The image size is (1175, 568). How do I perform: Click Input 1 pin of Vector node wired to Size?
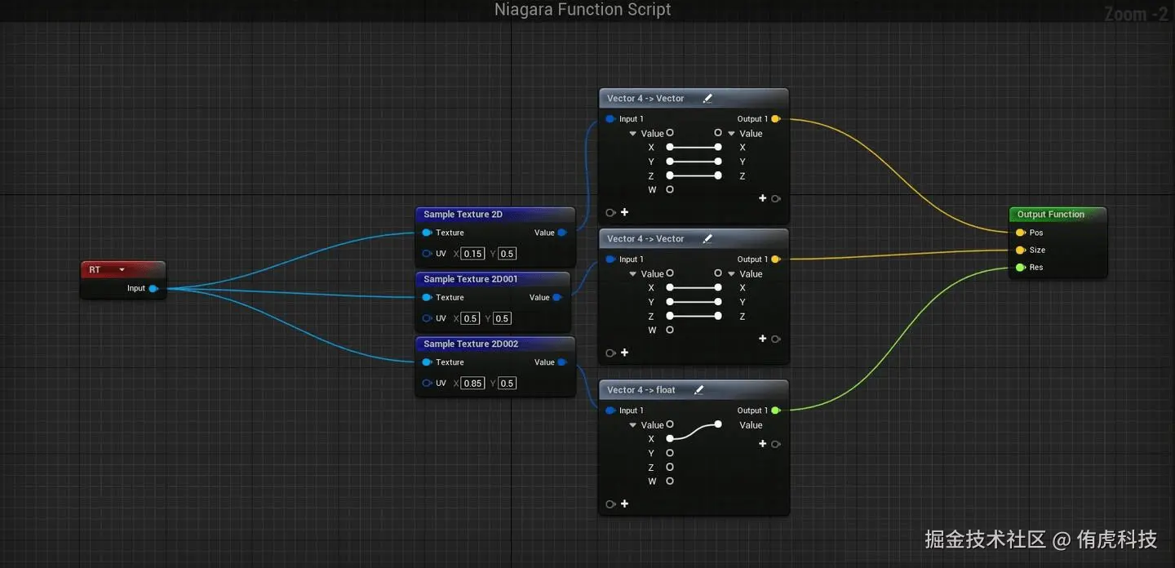click(x=610, y=260)
